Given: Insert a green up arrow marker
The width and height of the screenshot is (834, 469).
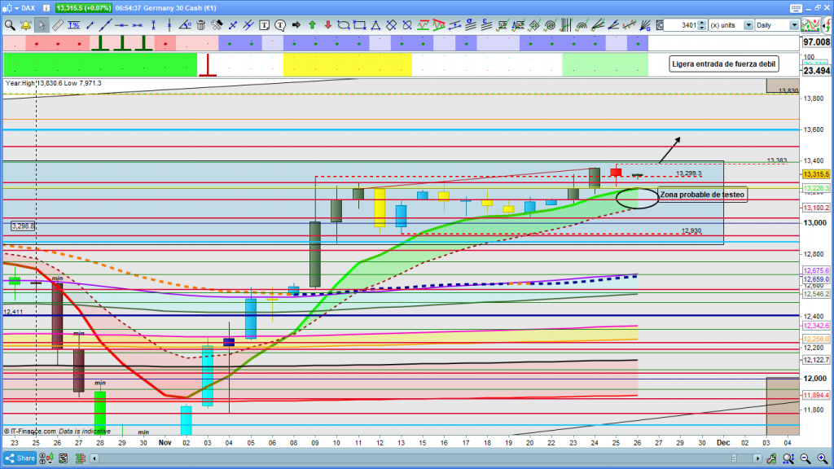Looking at the screenshot, I should click(312, 25).
